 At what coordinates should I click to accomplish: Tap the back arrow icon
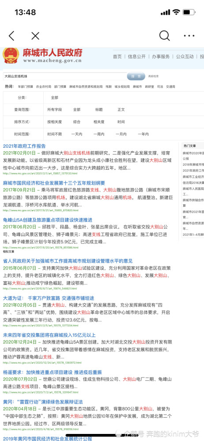[11, 36]
